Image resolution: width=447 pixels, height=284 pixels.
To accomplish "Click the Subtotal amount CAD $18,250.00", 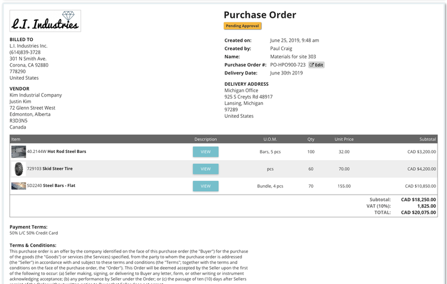I will pos(418,199).
